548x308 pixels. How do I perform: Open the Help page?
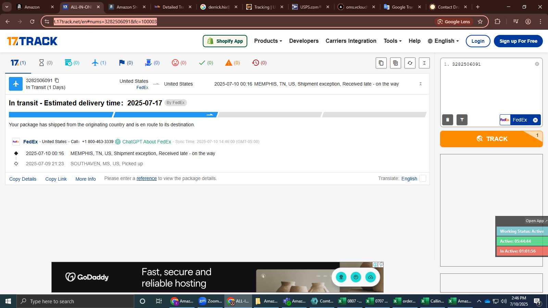point(414,41)
